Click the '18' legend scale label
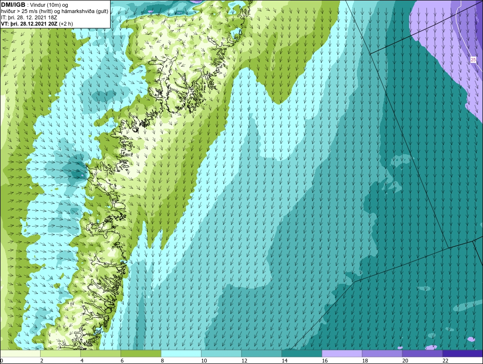 click(x=365, y=361)
